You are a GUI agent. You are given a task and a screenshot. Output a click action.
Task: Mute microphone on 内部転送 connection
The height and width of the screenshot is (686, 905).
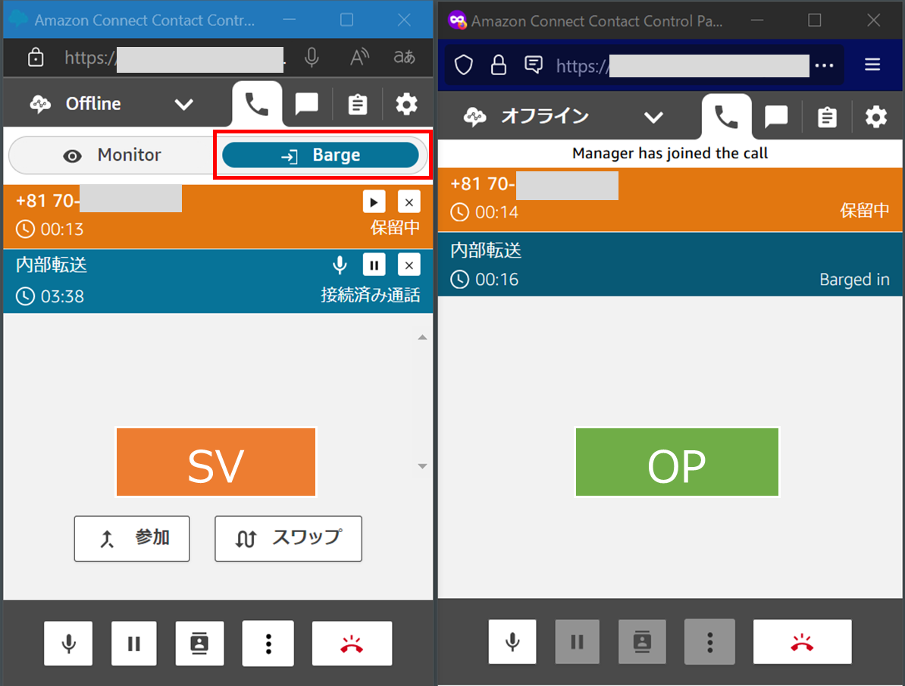(340, 265)
